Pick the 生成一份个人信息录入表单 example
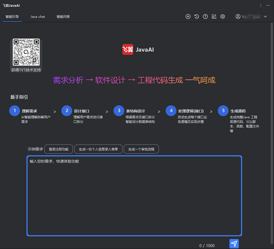Image resolution: width=274 pixels, height=249 pixels. pyautogui.click(x=98, y=149)
